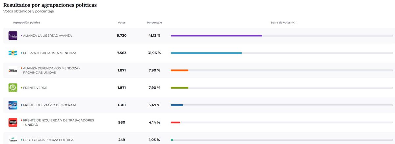Click the 9.730 votes figure
The width and height of the screenshot is (395, 144).
tap(121, 35)
